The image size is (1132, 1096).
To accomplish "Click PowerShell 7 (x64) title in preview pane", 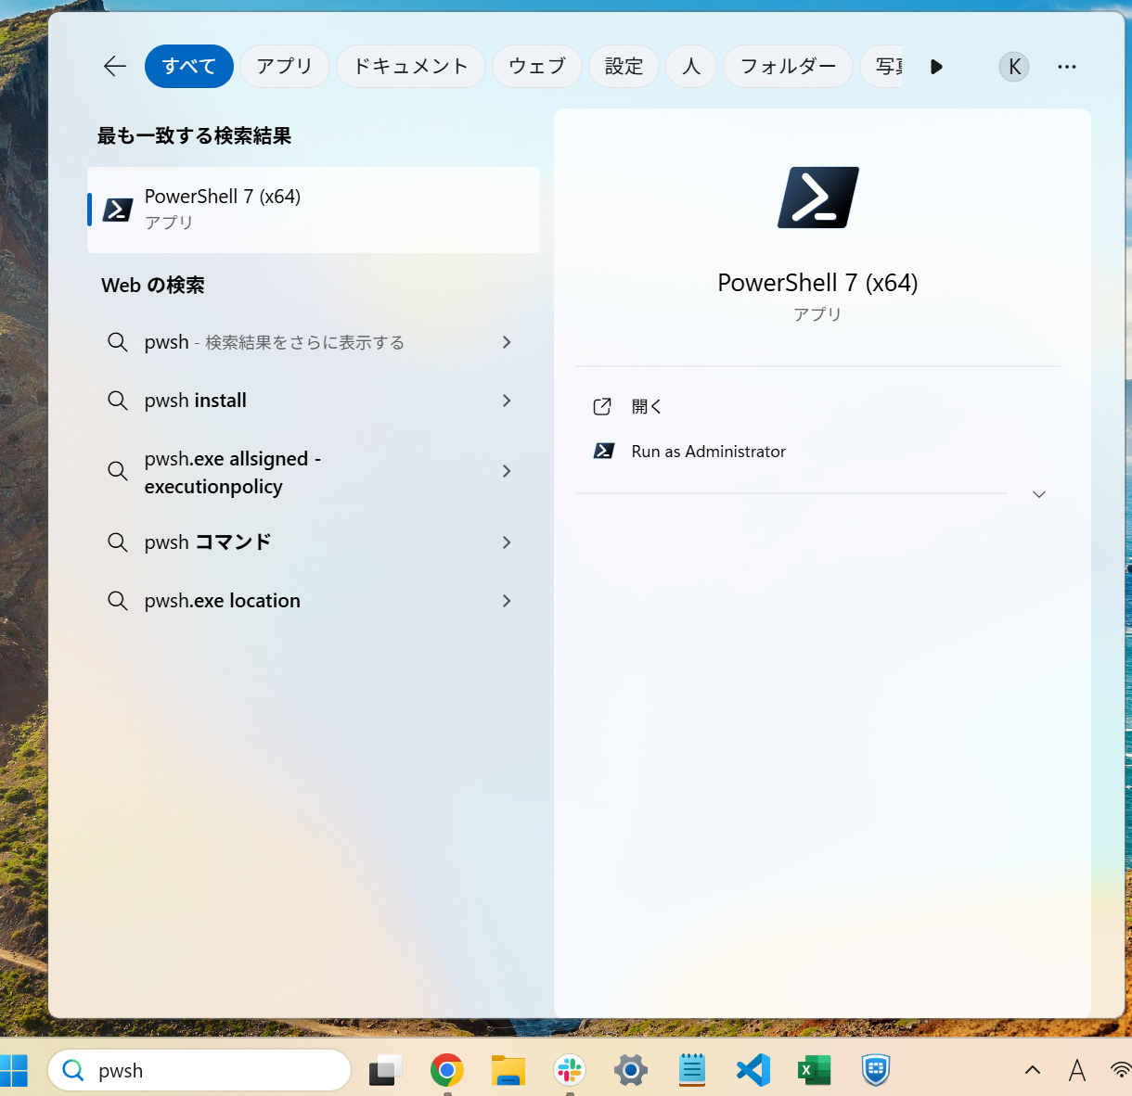I will (817, 283).
